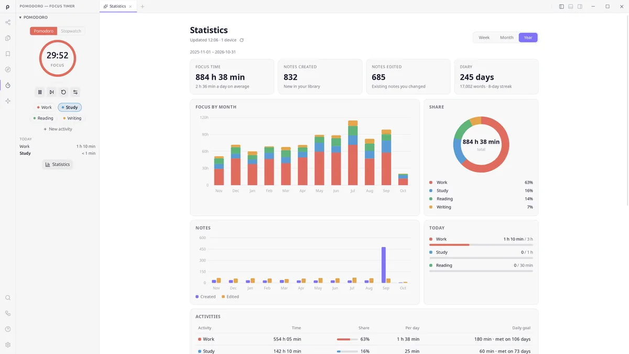629x354 pixels.
Task: Click the Study progress bar in Today card
Action: coord(481,258)
